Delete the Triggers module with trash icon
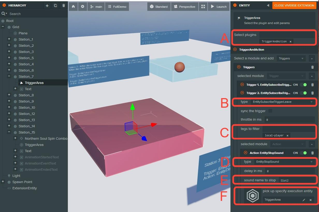 [312, 67]
